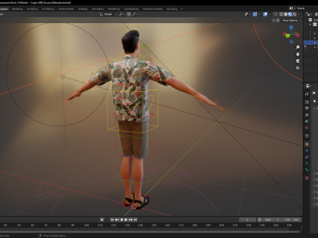Play animation forward
This screenshot has width=318, height=238.
point(126,219)
